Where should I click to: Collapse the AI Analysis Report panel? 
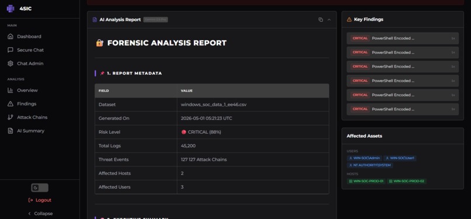coord(329,19)
